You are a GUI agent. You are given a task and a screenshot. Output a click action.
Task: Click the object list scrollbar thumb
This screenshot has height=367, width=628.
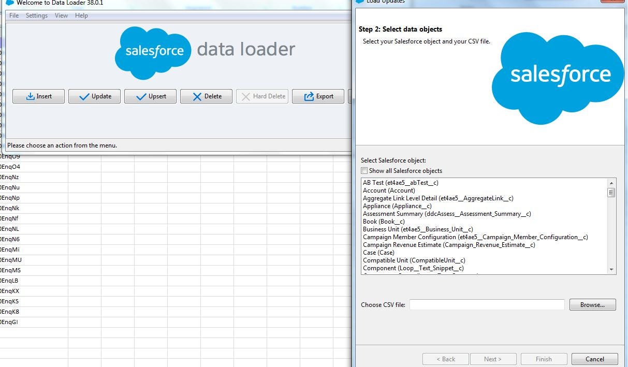pos(611,193)
